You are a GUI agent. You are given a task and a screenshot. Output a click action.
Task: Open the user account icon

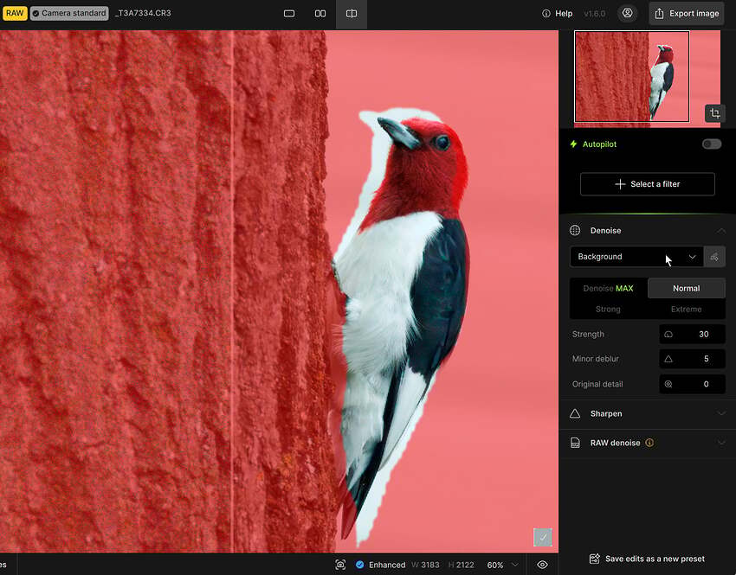point(627,13)
